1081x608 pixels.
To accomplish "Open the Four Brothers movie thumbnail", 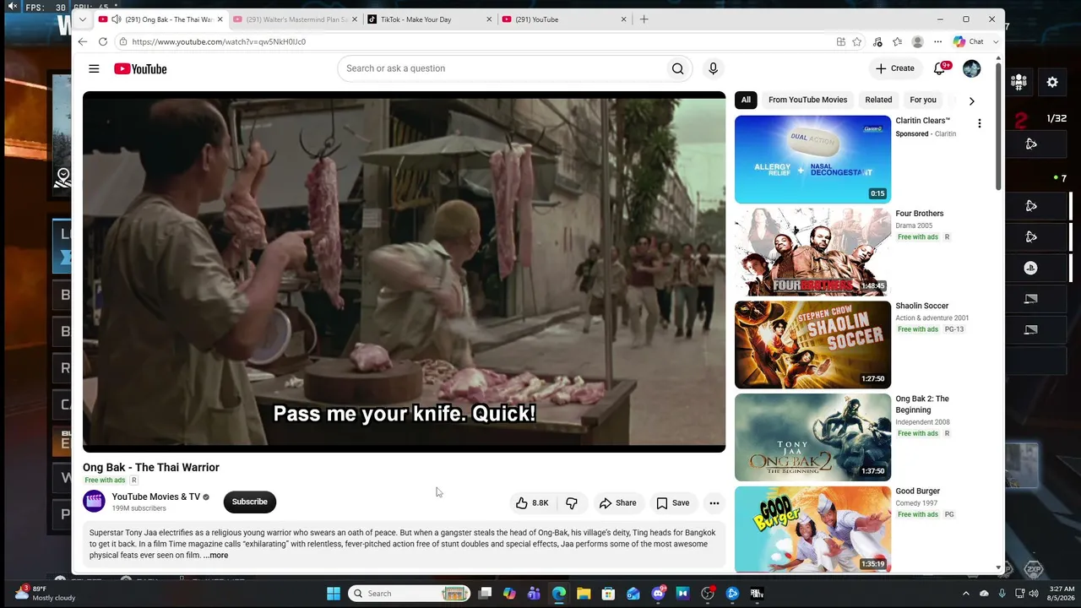I will pyautogui.click(x=812, y=252).
